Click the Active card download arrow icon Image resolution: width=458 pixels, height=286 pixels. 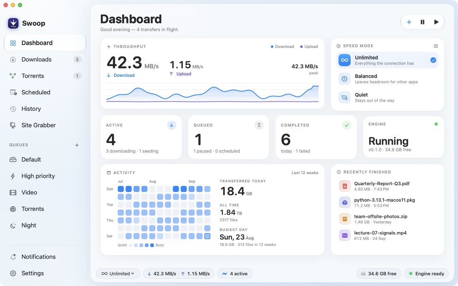(172, 125)
